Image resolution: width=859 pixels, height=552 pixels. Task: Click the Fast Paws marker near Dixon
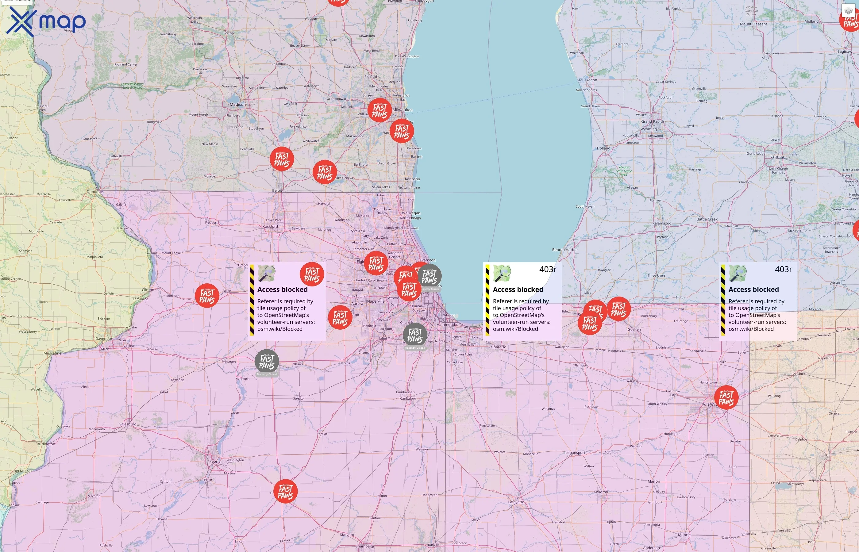pyautogui.click(x=207, y=295)
